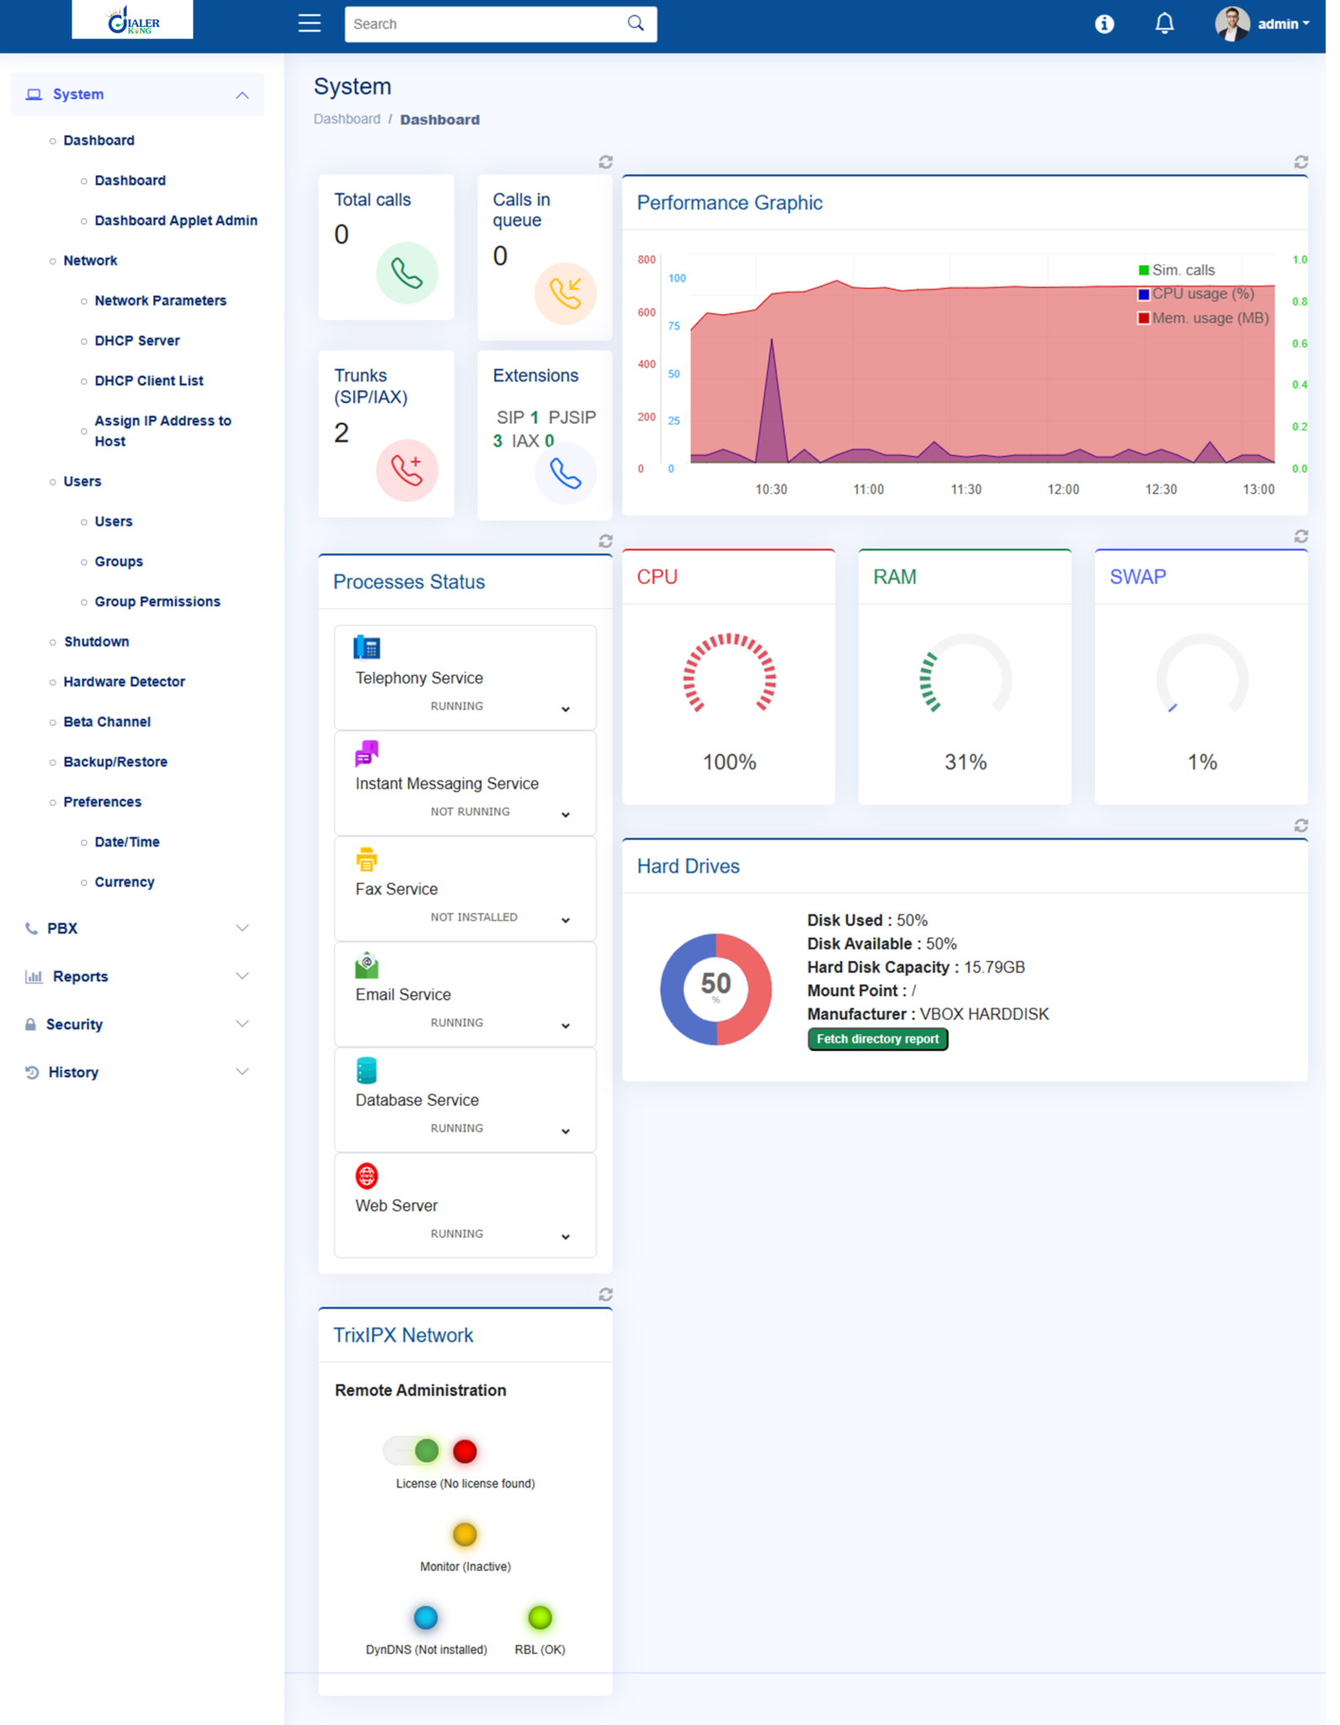Click the Trunks red phone icon

407,470
